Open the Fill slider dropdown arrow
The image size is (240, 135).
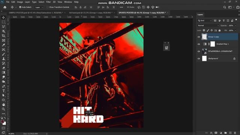tap(235, 30)
